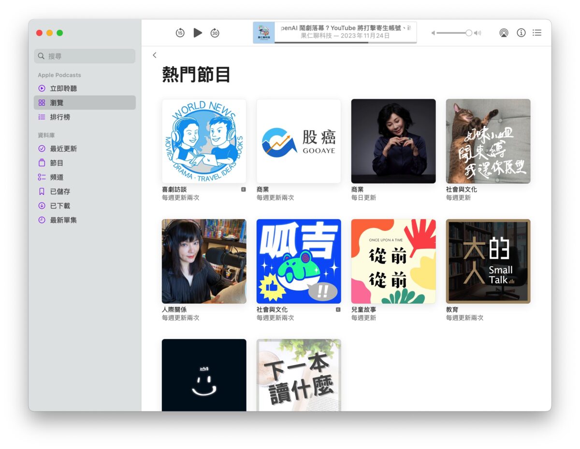The width and height of the screenshot is (580, 449).
Task: Open the 下一本讀什麼 podcast
Action: click(x=299, y=375)
